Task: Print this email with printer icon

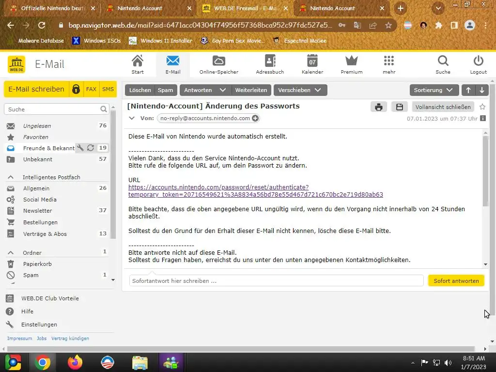Action: (x=379, y=107)
